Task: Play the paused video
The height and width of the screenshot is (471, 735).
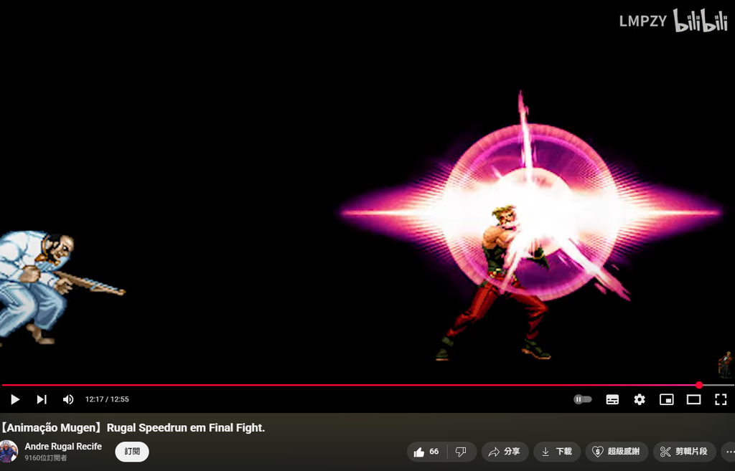Action: [15, 399]
